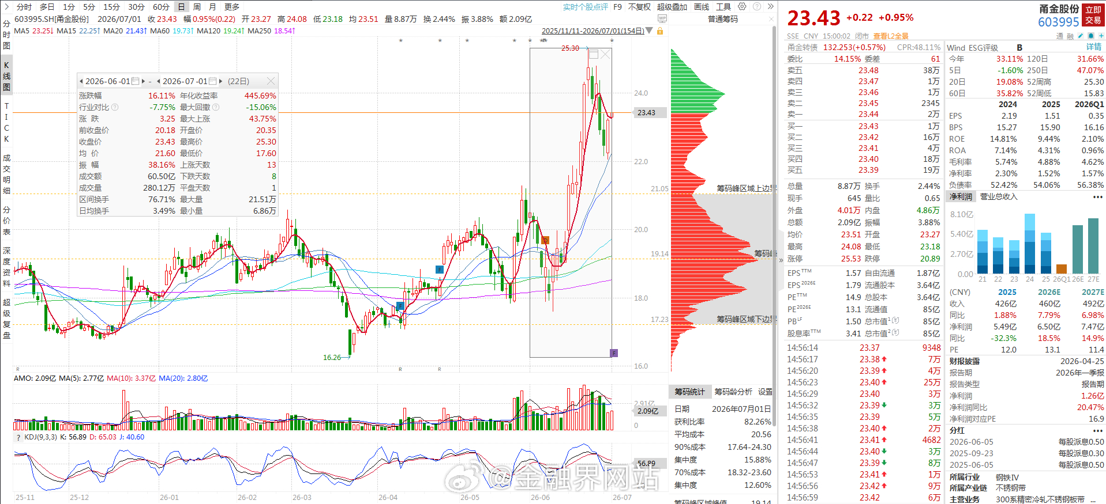Click the WP monitor icon
This screenshot has width=1106, height=504.
pyautogui.click(x=662, y=19)
